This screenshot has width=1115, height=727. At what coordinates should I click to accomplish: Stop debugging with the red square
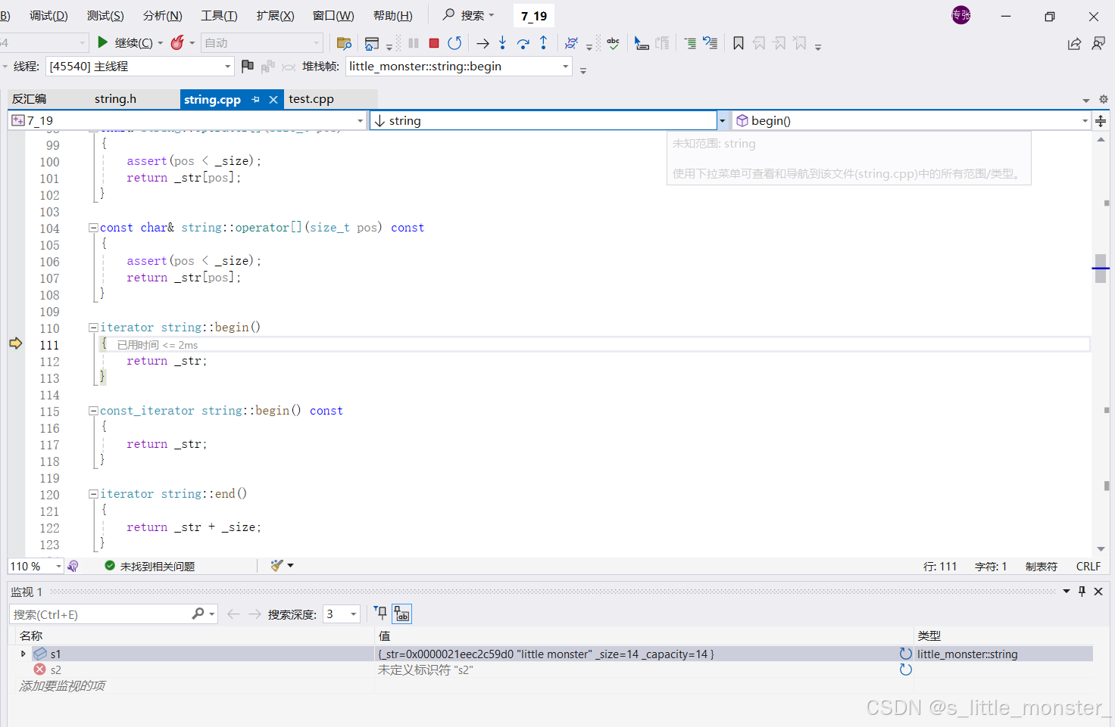(434, 43)
